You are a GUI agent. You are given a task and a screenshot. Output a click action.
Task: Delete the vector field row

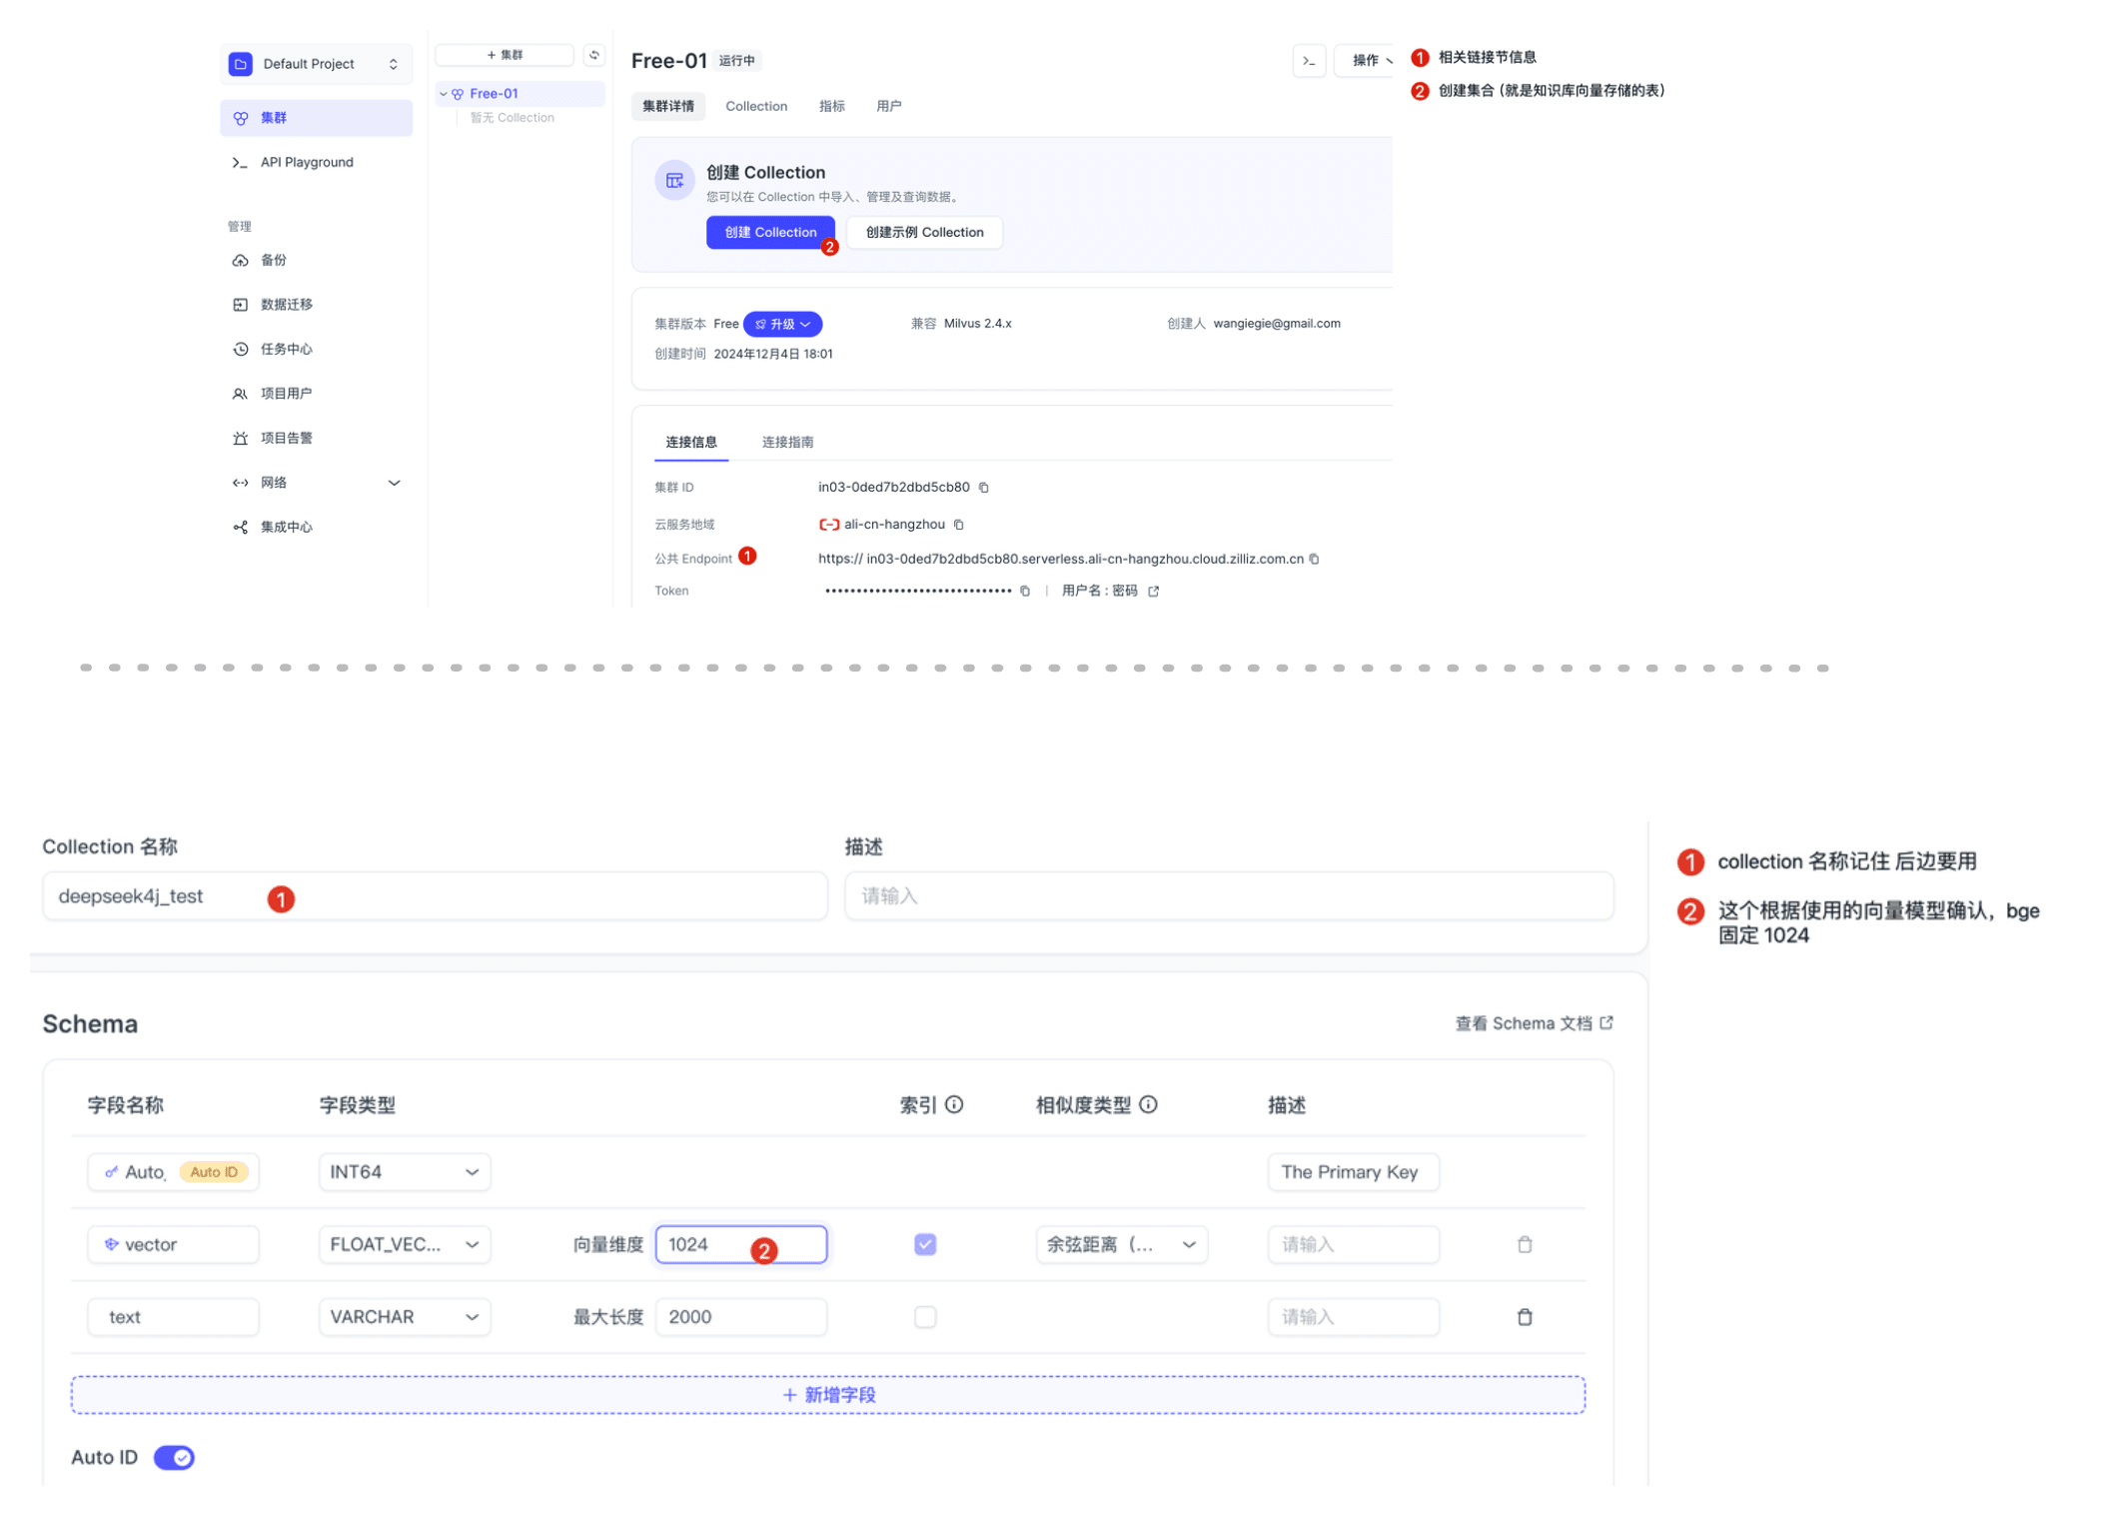click(1525, 1244)
